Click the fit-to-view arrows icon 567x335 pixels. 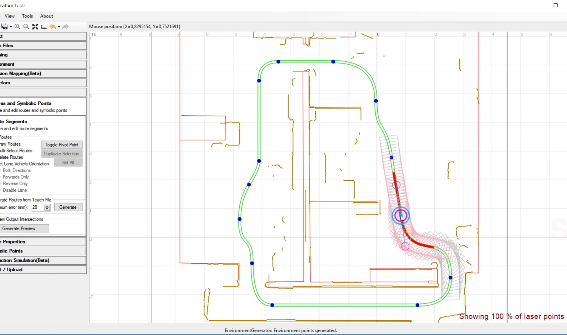35,27
